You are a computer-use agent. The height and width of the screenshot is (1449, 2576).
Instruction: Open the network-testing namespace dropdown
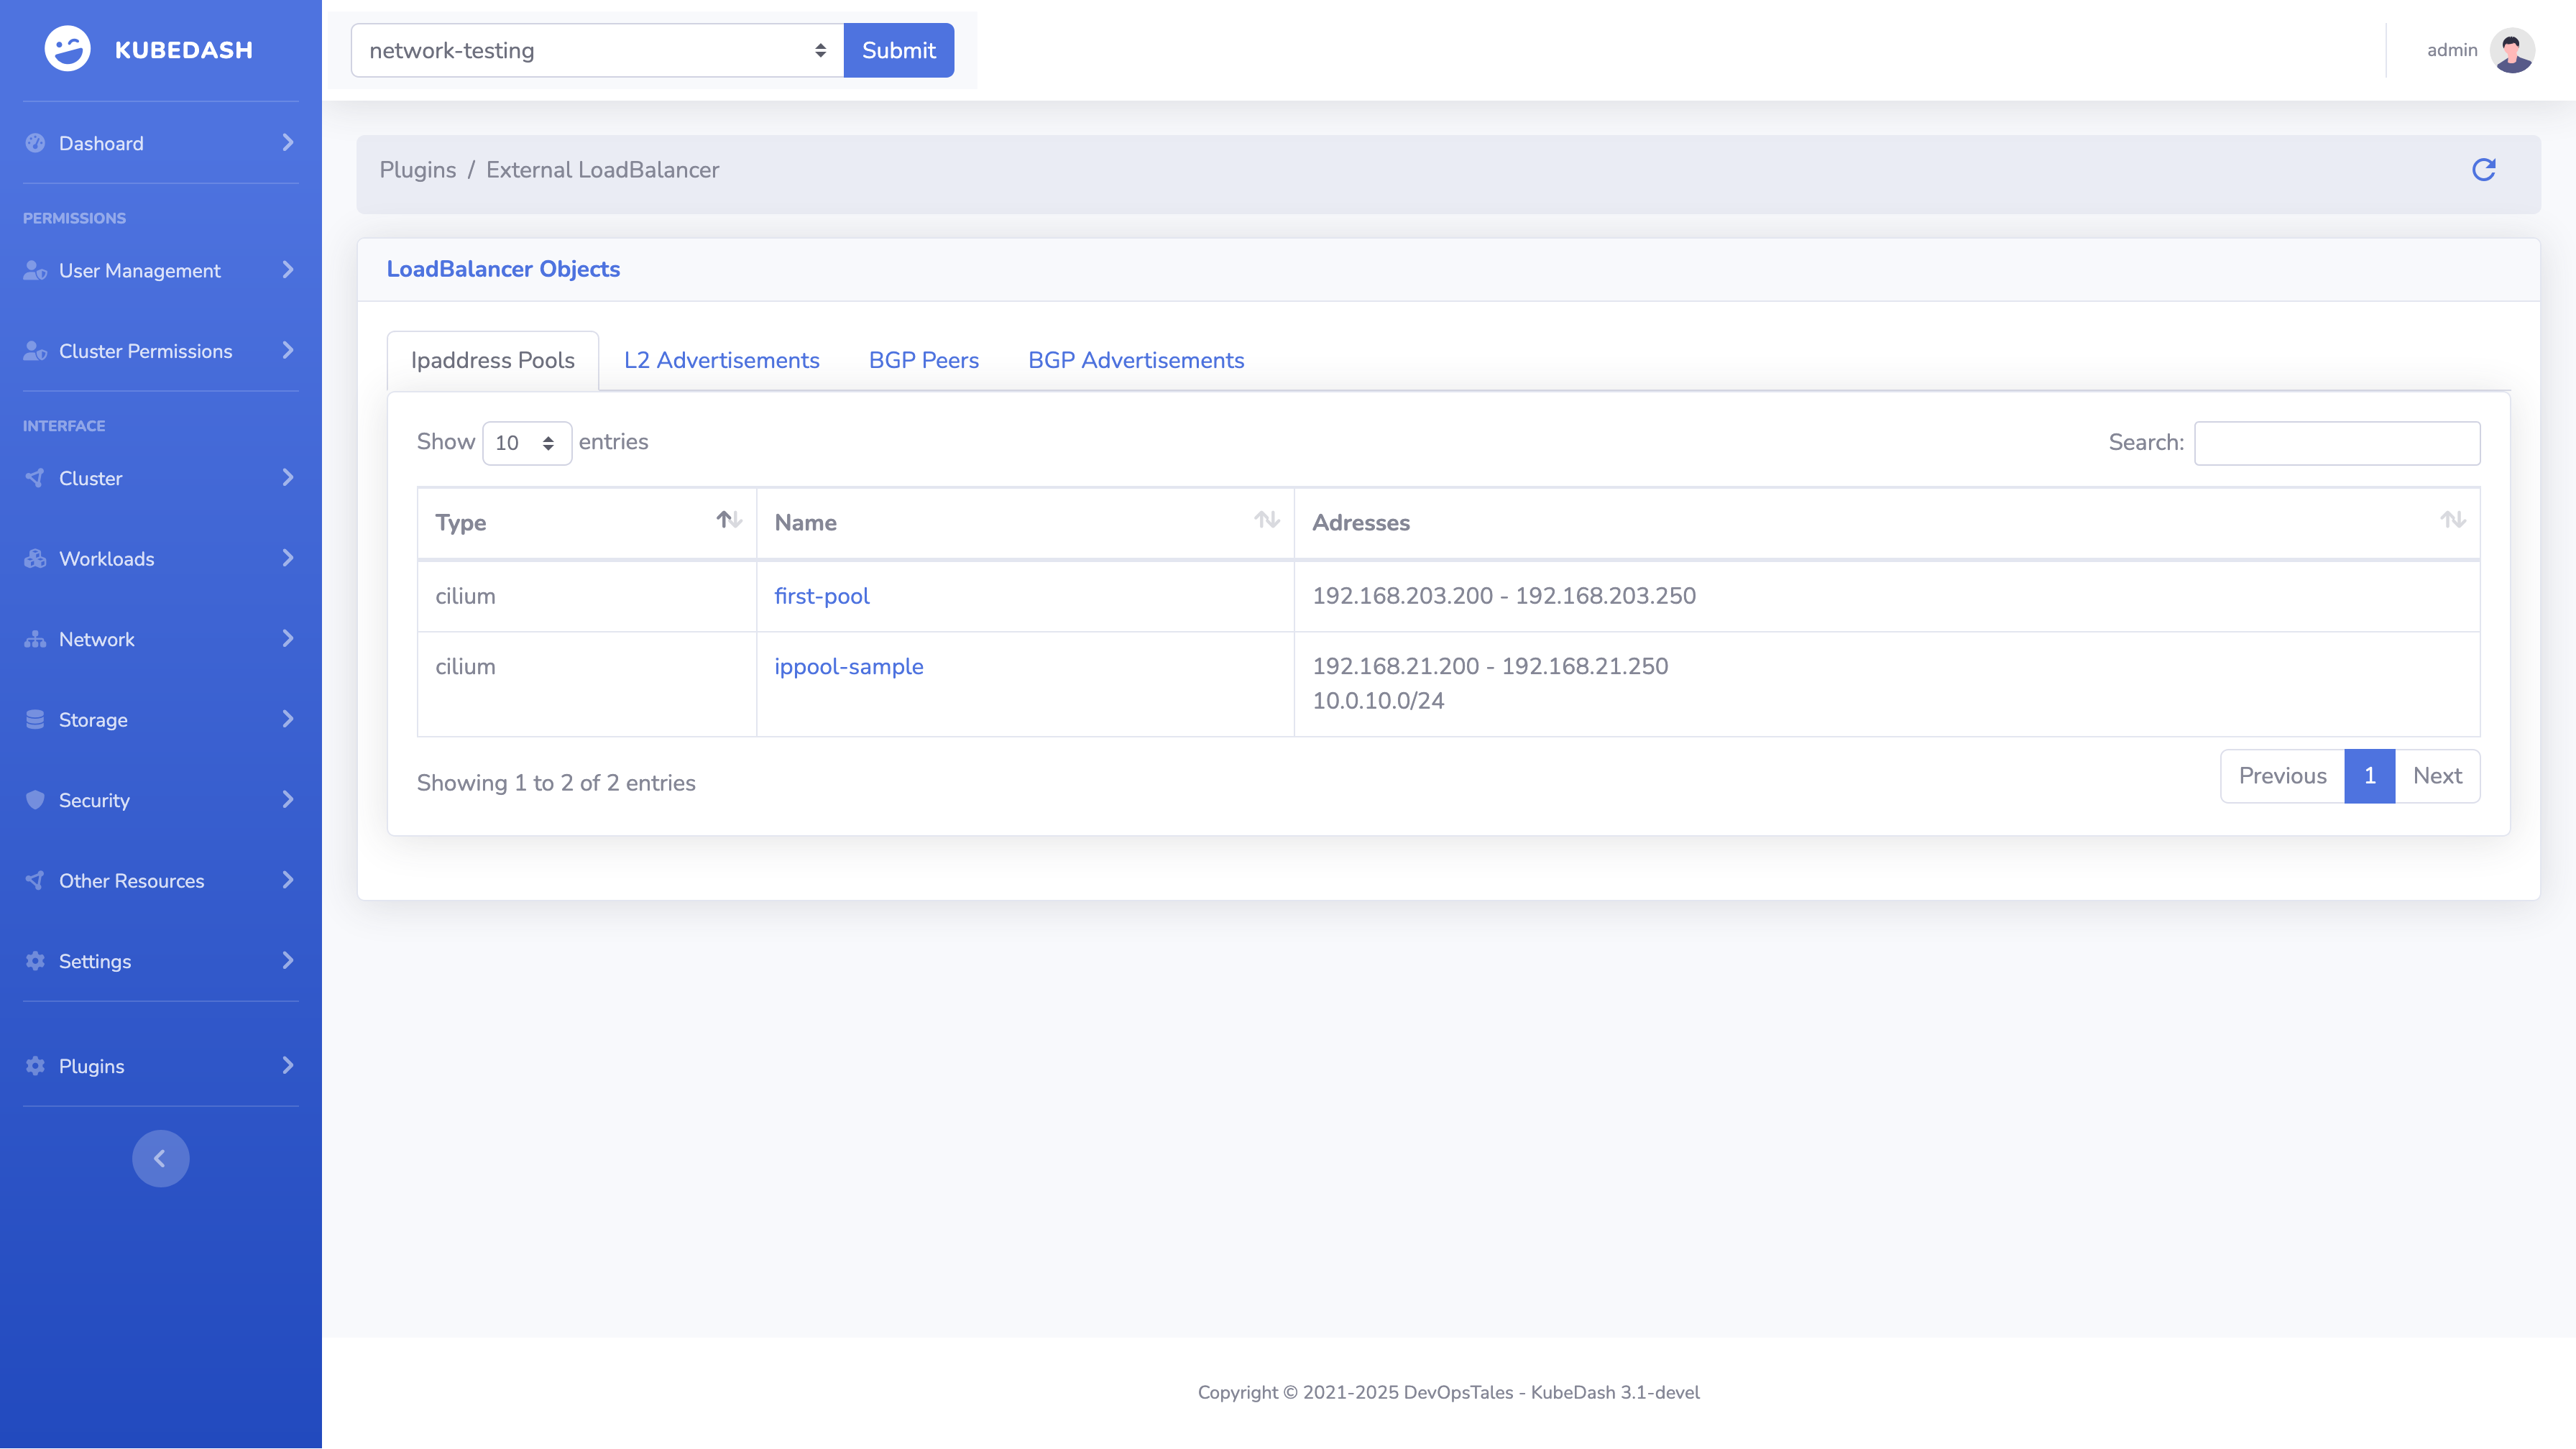(x=597, y=50)
